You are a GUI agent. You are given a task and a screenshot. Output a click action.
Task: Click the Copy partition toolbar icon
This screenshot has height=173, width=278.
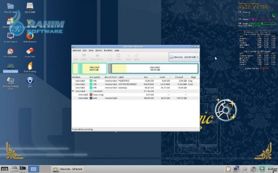coord(110,57)
